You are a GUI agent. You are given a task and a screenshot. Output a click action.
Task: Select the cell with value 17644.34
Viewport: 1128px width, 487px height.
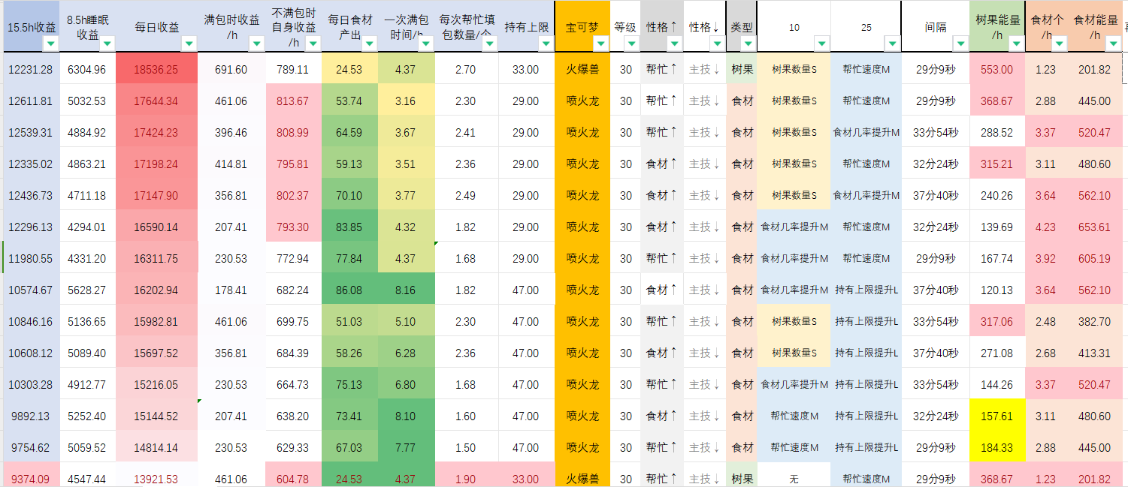coord(156,101)
